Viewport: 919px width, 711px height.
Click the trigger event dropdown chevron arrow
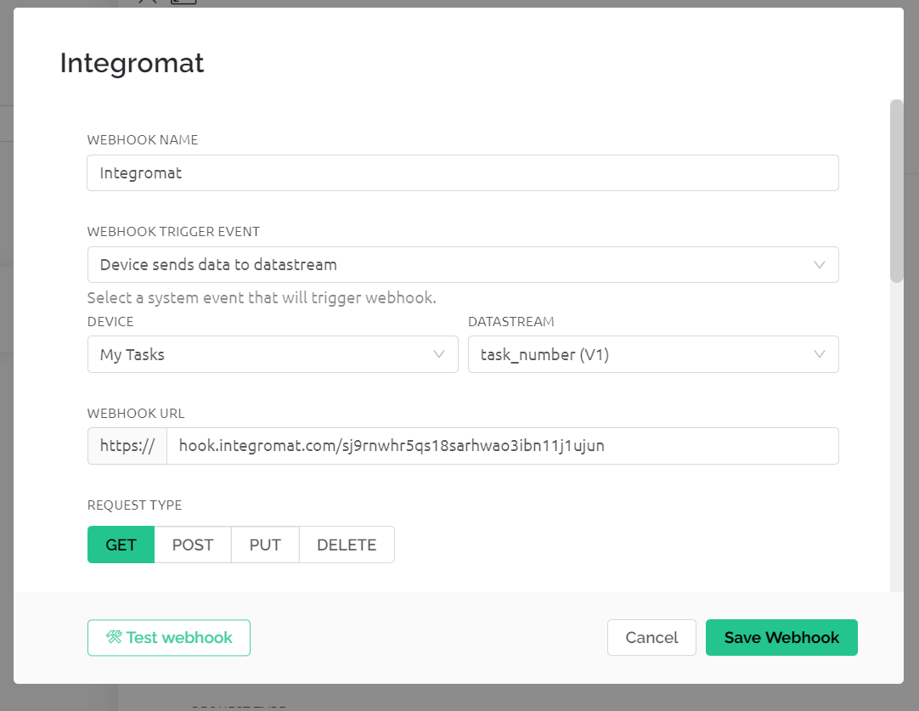coord(820,265)
